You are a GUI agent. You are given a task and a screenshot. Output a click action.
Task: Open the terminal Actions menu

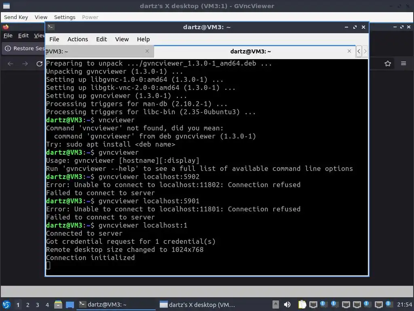78,39
